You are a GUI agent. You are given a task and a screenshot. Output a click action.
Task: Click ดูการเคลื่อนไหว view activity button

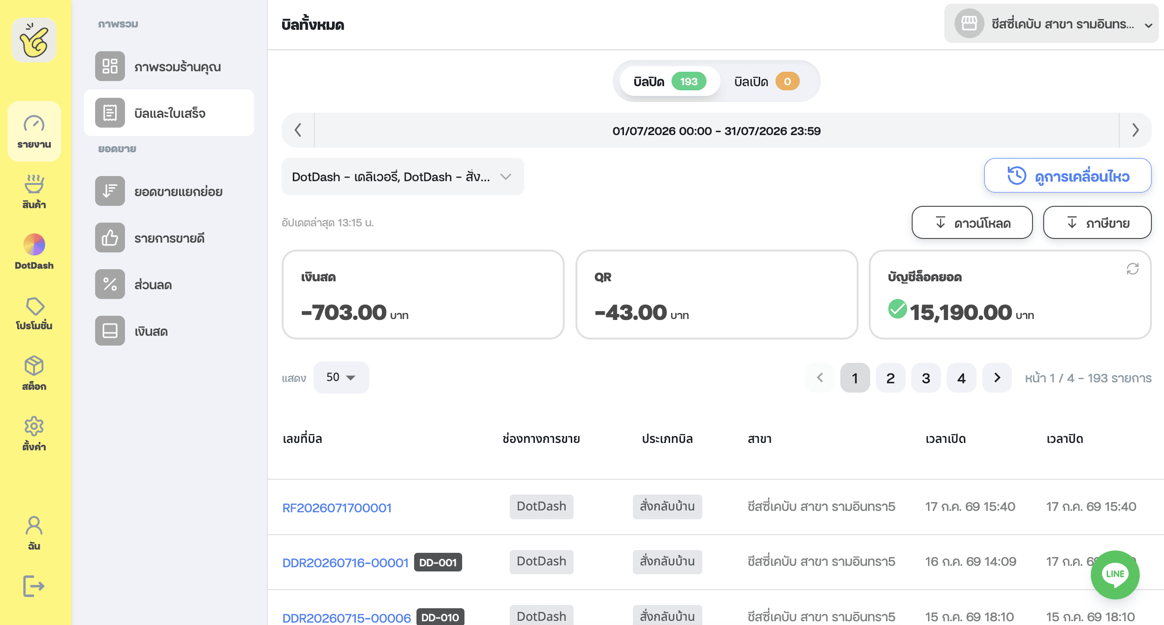pos(1067,176)
